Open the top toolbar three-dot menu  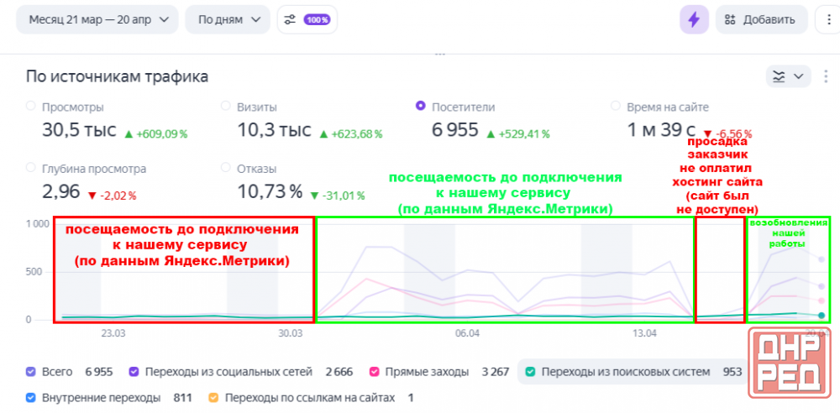coord(827,20)
